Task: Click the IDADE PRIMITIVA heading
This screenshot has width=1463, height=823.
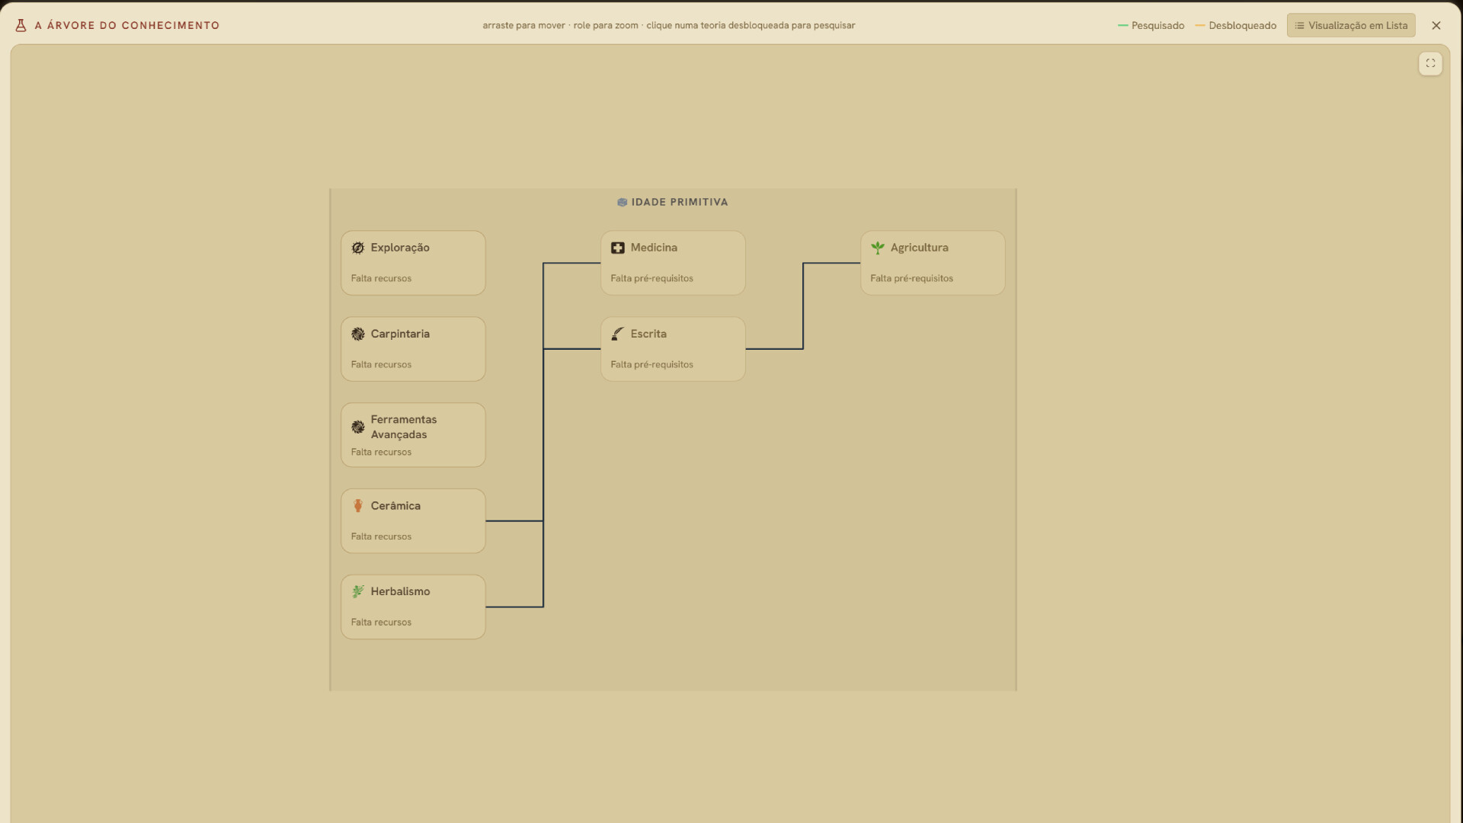Action: [x=680, y=202]
